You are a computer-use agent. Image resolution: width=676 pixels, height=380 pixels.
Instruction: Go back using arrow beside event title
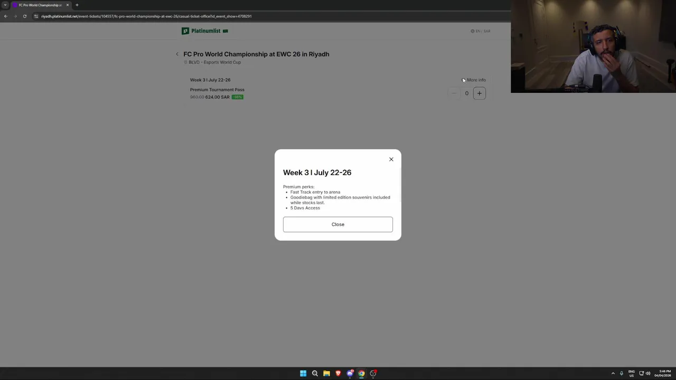click(177, 54)
